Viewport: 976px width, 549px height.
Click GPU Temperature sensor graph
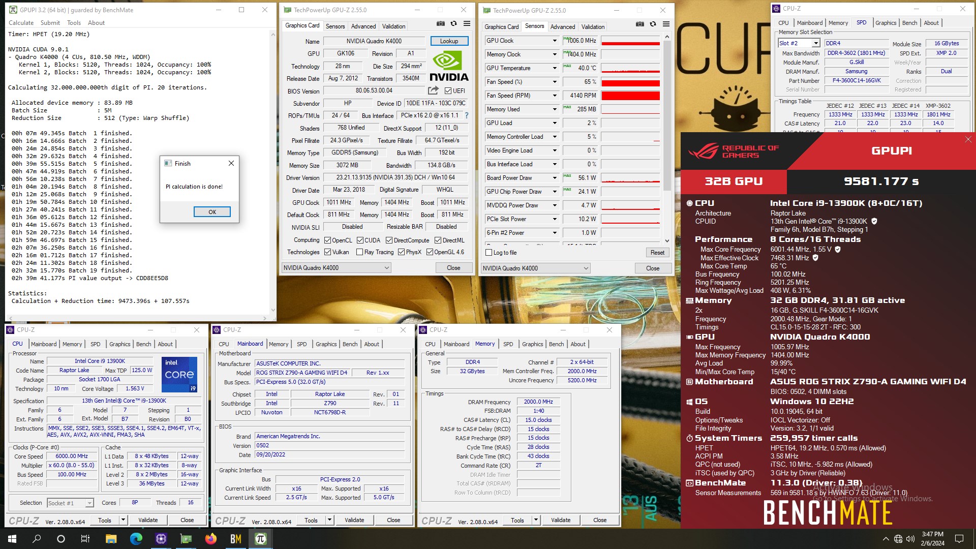630,68
